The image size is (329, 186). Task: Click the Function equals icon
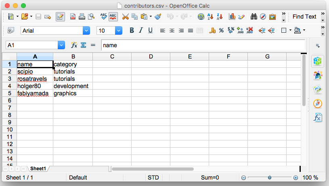[x=93, y=45]
